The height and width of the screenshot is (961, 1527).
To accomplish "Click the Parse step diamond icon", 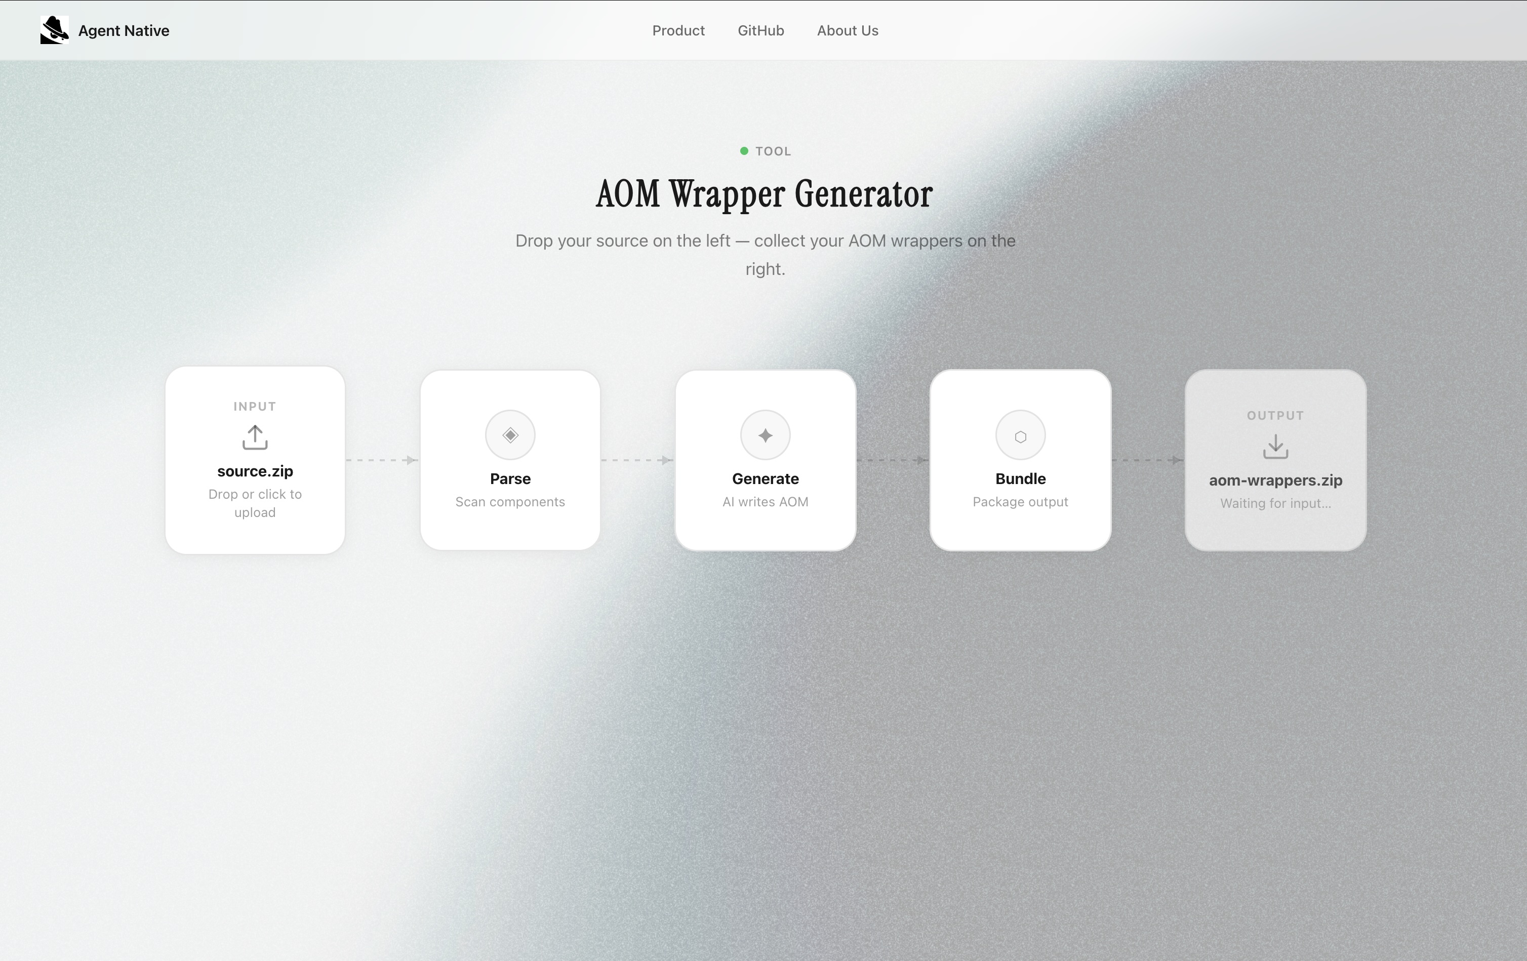I will (x=510, y=435).
